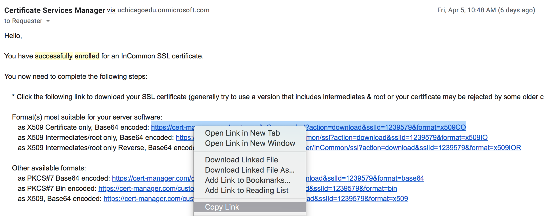Click 'Add Link to Reading List'

247,190
